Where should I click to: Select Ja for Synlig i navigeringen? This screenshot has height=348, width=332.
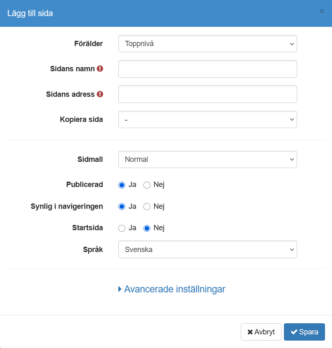click(122, 206)
